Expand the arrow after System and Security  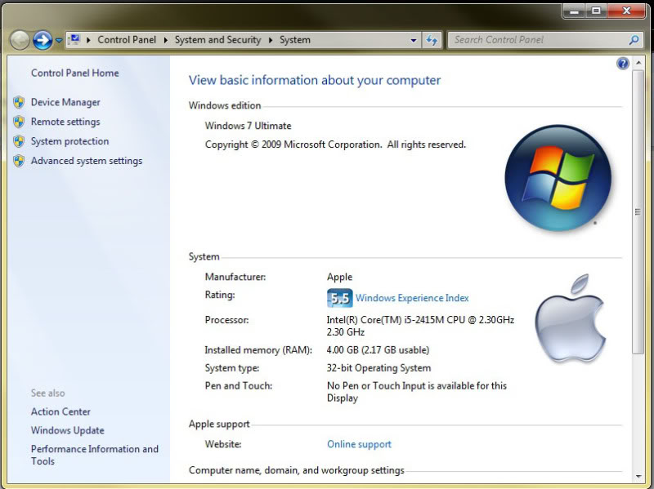click(271, 40)
